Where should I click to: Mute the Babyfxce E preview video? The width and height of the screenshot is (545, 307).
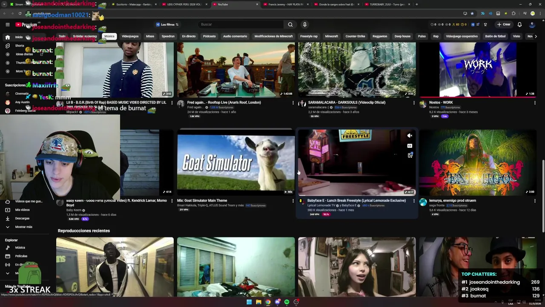point(410,136)
